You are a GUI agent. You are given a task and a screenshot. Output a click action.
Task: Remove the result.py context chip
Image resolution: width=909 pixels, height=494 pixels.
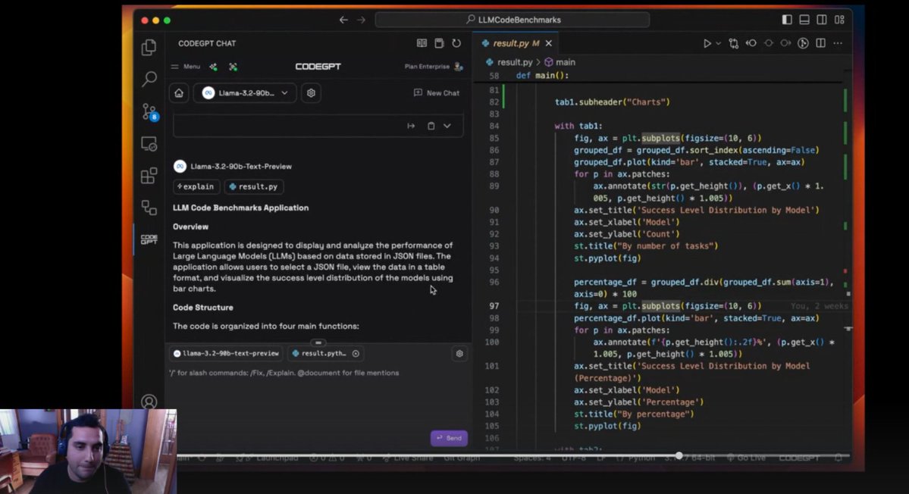(356, 353)
